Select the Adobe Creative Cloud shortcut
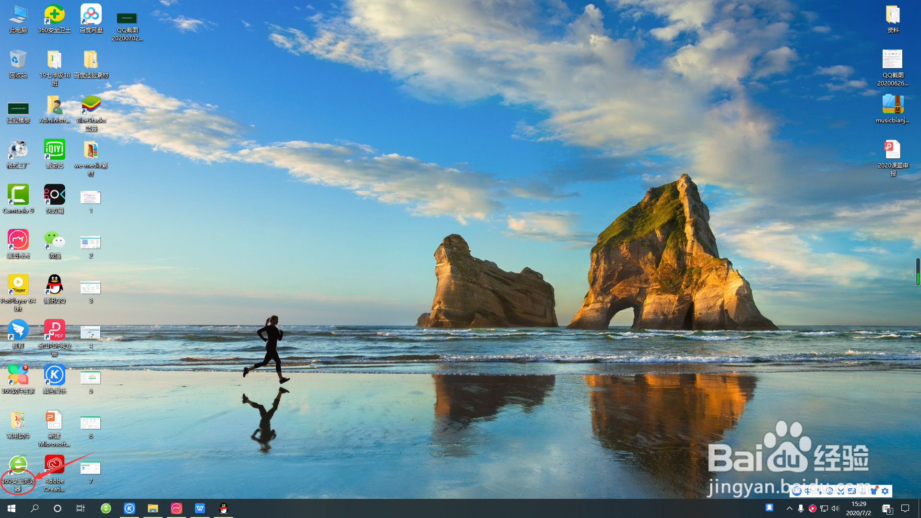This screenshot has width=921, height=518. pos(54,474)
